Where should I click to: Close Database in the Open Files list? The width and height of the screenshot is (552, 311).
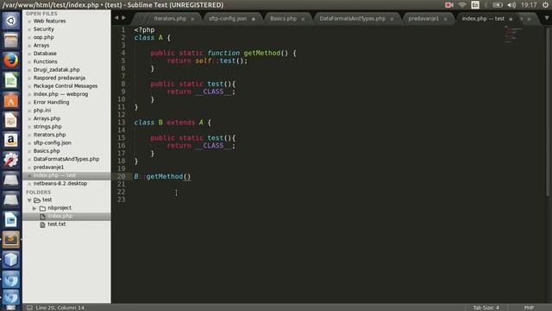(29, 54)
